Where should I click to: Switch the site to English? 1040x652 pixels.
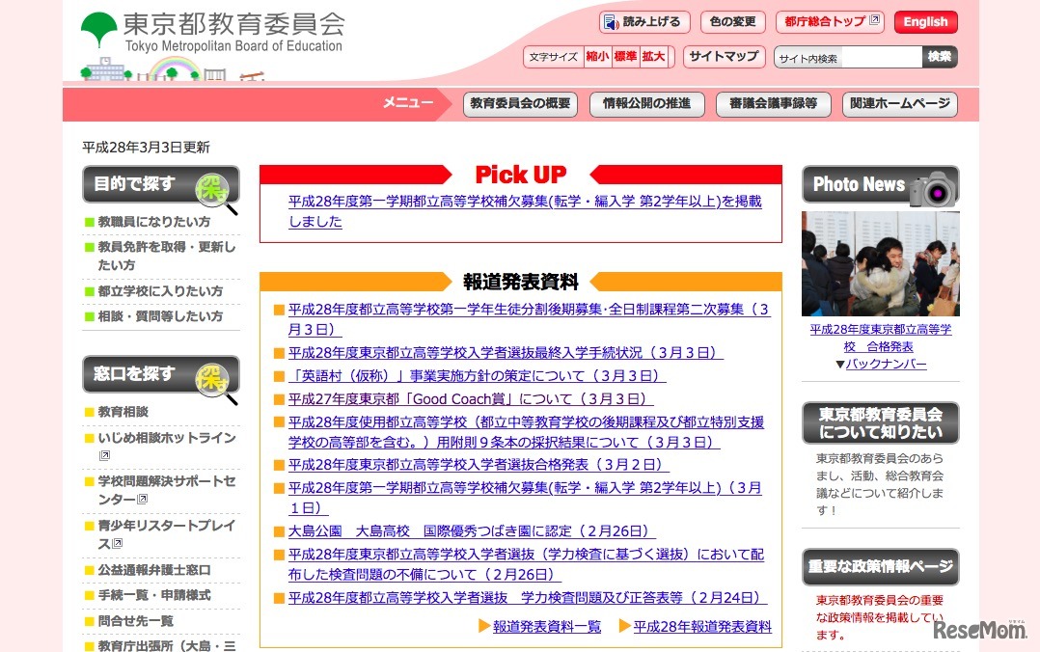(924, 21)
